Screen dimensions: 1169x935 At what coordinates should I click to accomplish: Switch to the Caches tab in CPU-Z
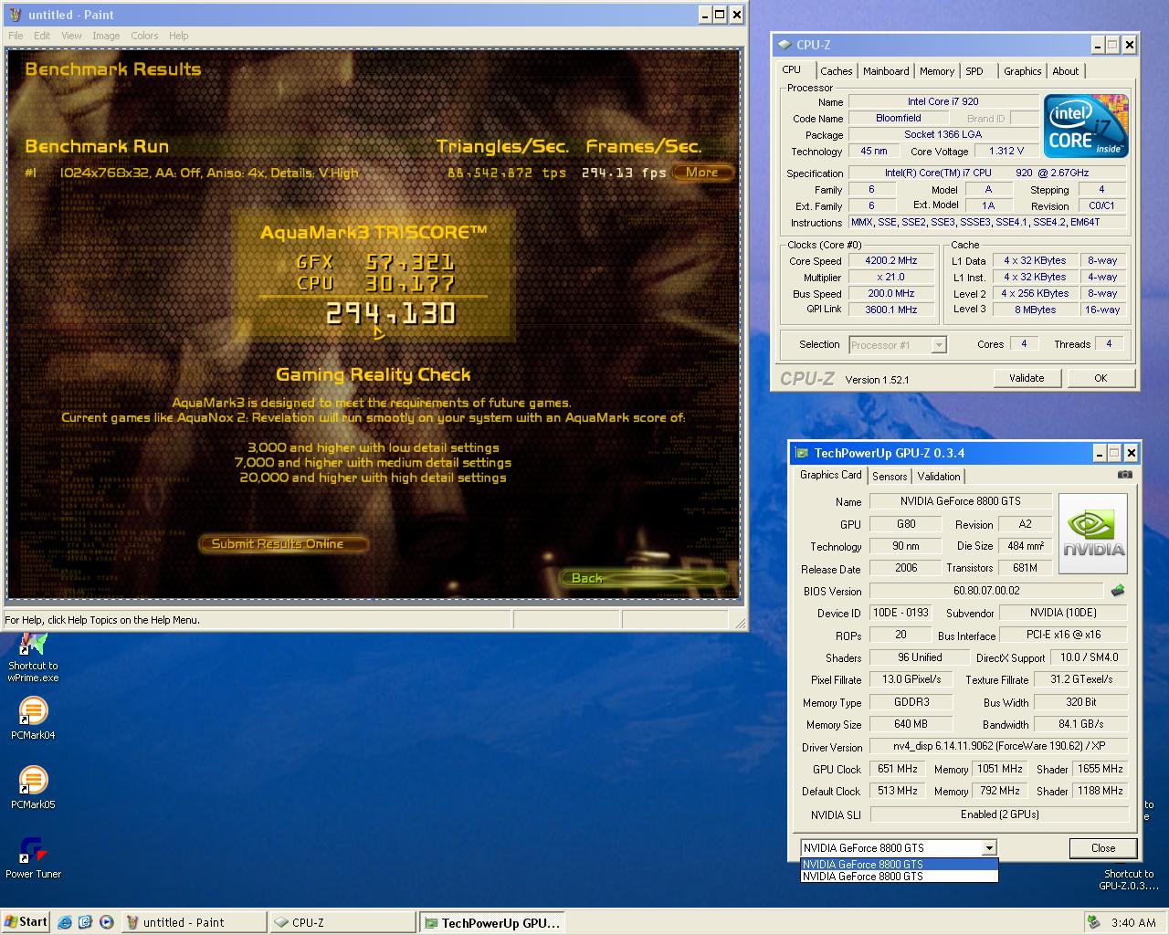click(836, 71)
